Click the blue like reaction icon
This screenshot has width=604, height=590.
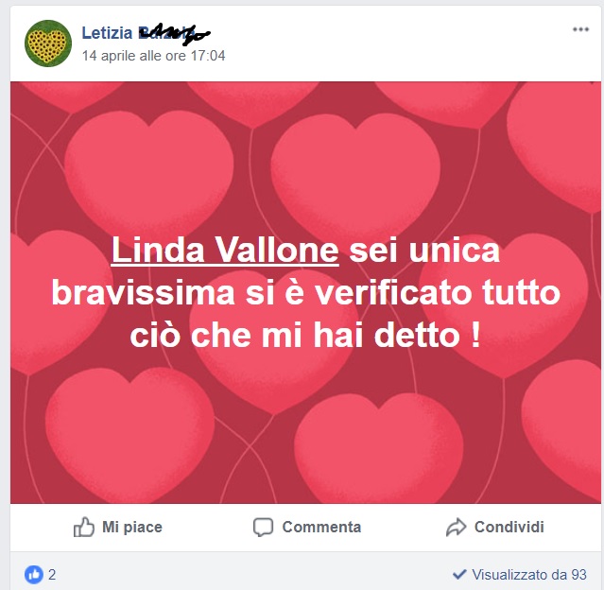pos(34,575)
